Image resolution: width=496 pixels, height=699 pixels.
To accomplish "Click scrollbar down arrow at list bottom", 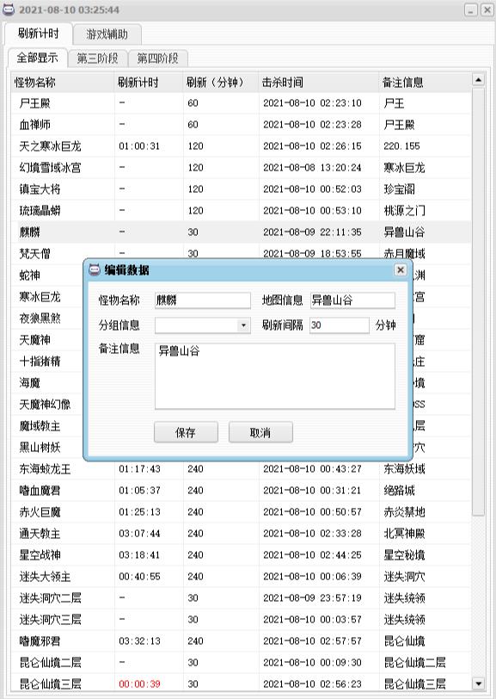I will click(478, 684).
